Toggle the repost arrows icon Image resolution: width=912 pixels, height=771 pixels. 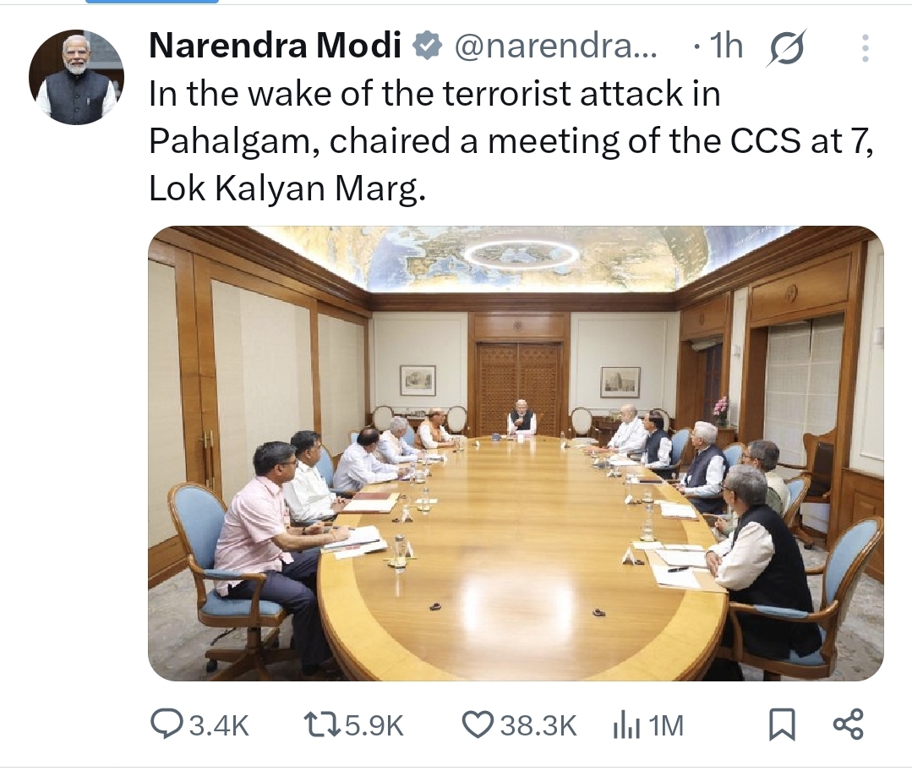click(x=321, y=725)
